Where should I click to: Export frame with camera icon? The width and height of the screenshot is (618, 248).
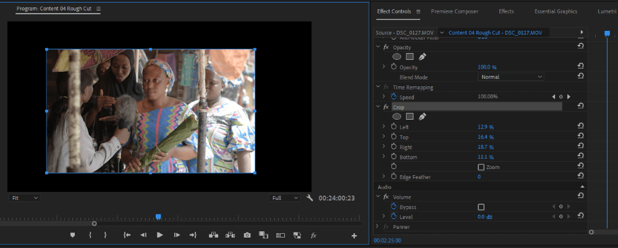tap(247, 235)
